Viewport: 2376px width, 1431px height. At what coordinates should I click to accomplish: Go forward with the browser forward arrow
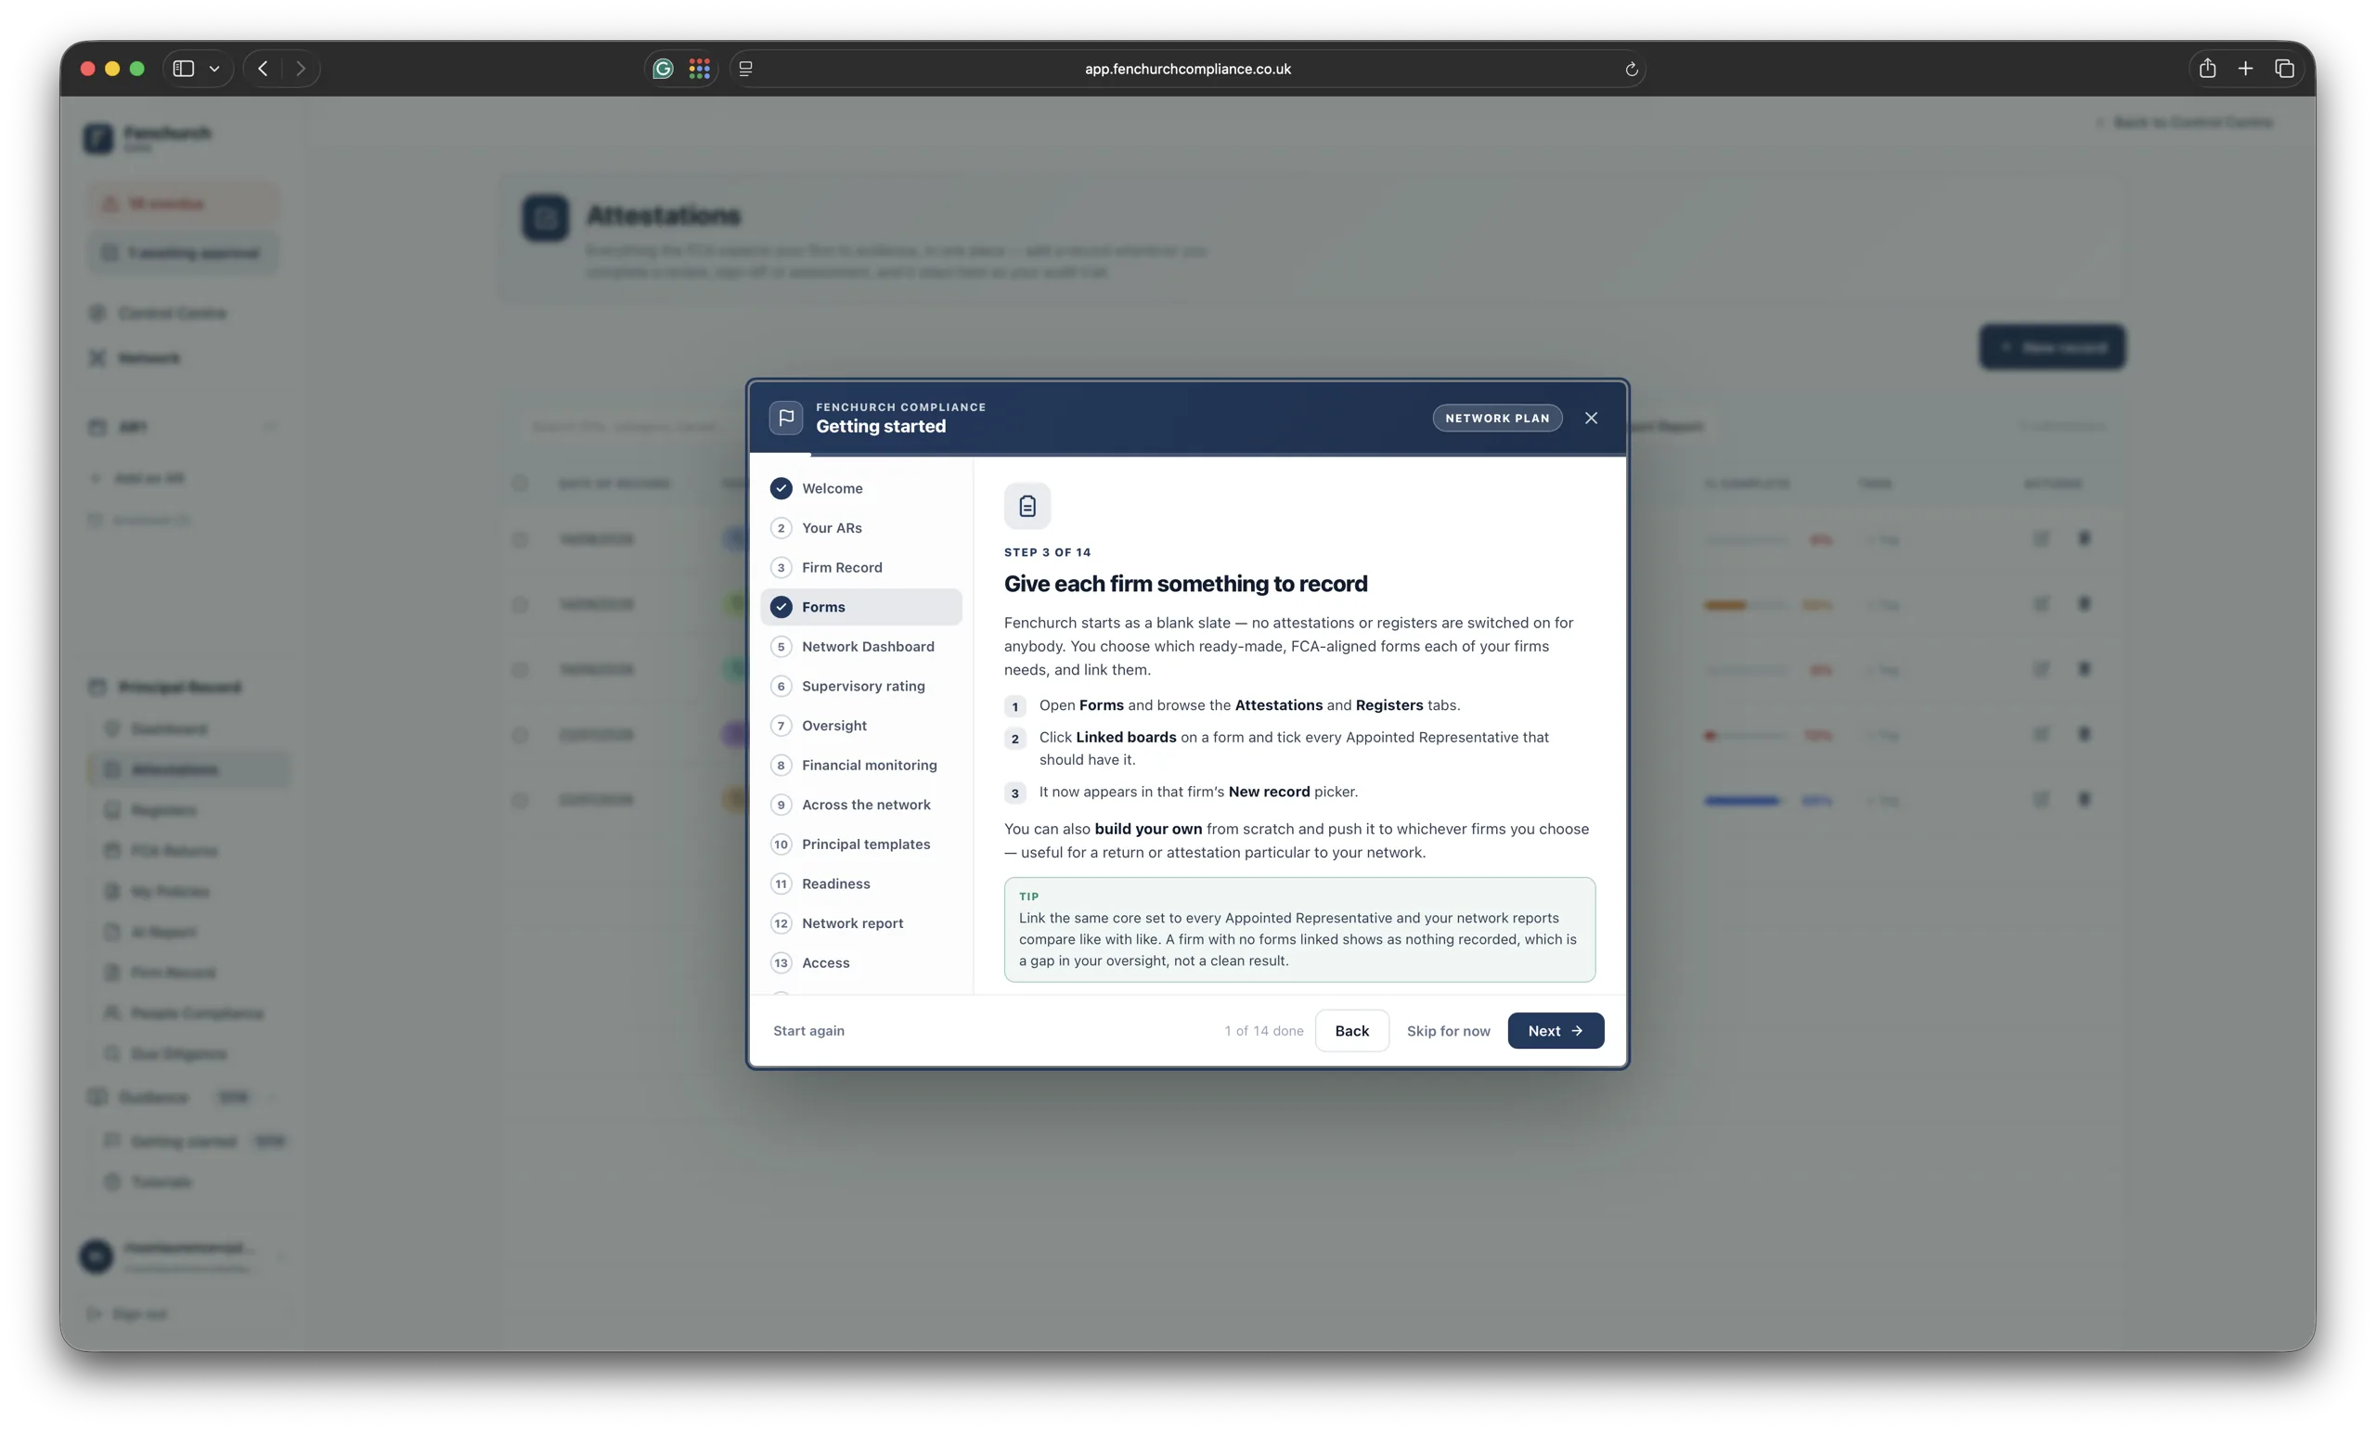[301, 69]
